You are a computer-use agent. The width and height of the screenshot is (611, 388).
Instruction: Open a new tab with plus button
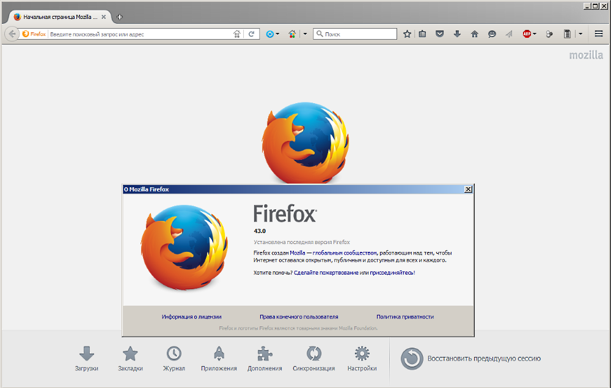[120, 16]
